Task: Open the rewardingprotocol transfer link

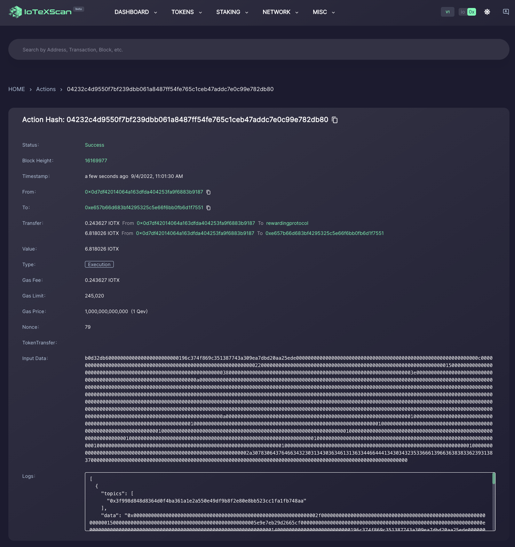Action: pos(287,223)
